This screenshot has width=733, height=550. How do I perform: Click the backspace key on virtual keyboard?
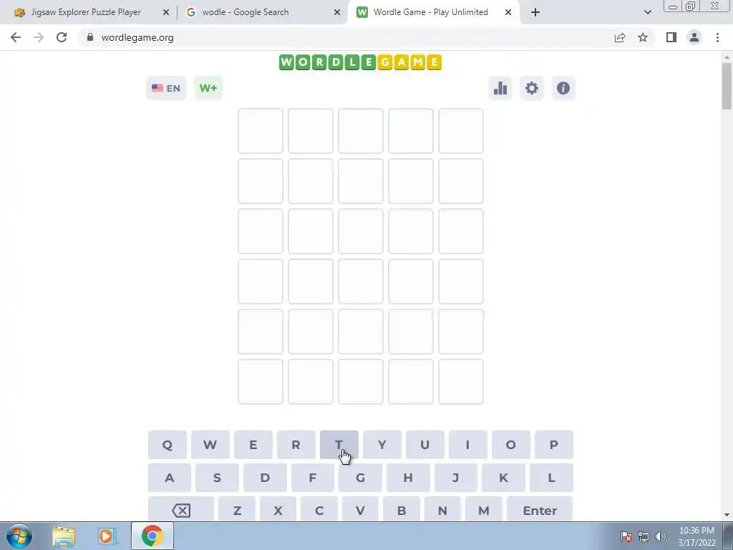click(x=181, y=510)
